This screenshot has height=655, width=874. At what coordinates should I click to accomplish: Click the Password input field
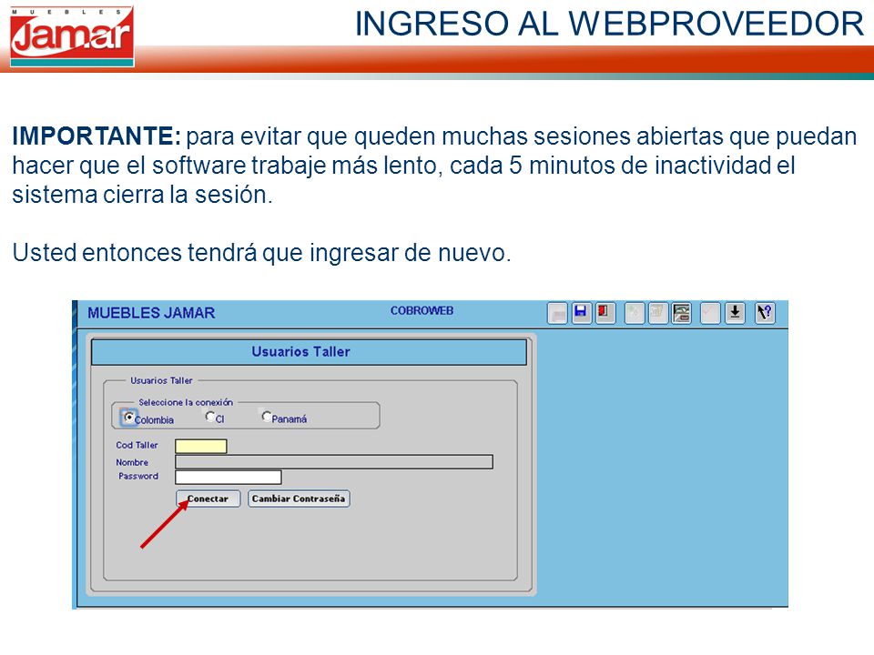pos(228,478)
